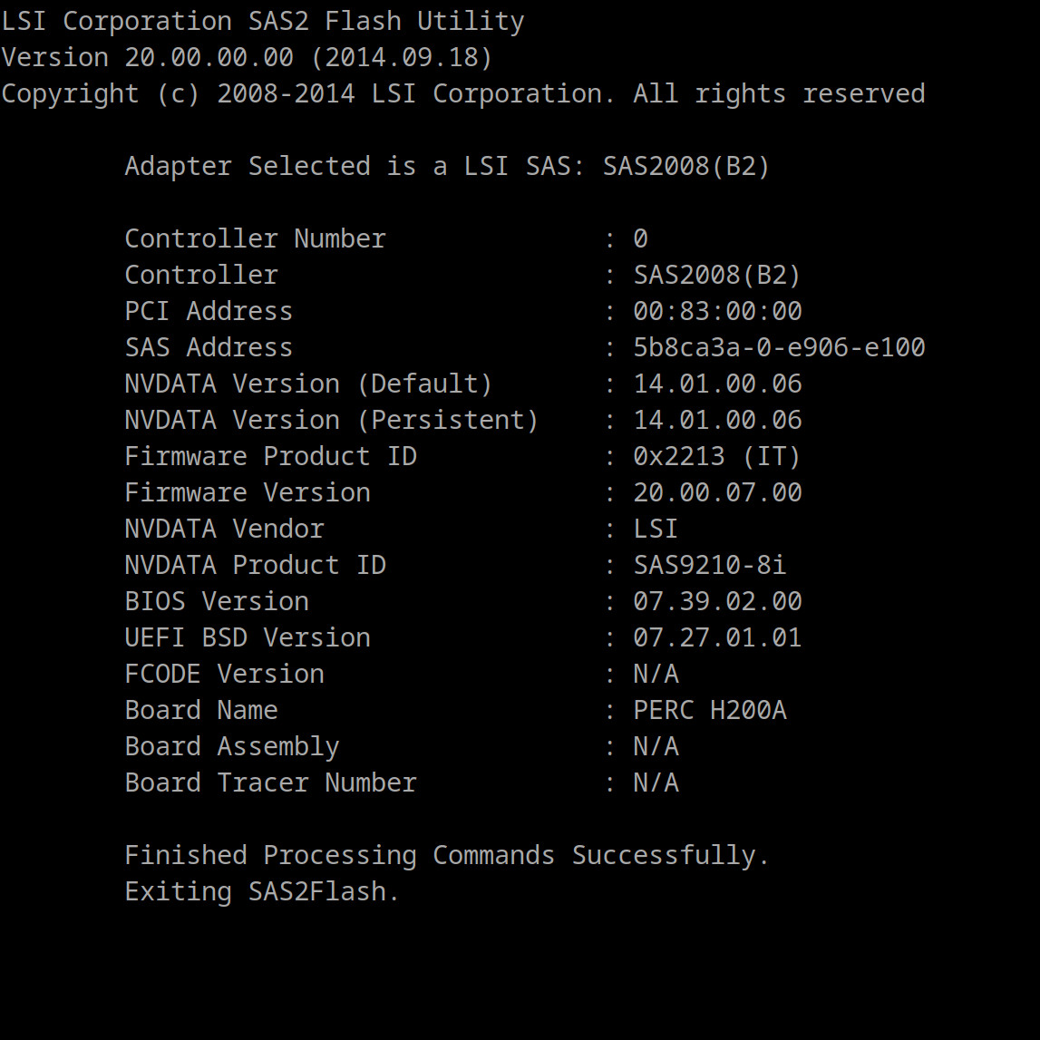This screenshot has height=1040, width=1040.
Task: Click the "Board Assembly" label
Action: coord(231,746)
